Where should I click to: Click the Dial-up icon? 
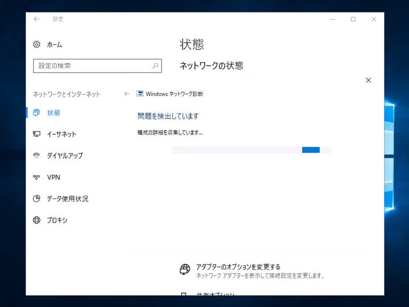pos(37,156)
